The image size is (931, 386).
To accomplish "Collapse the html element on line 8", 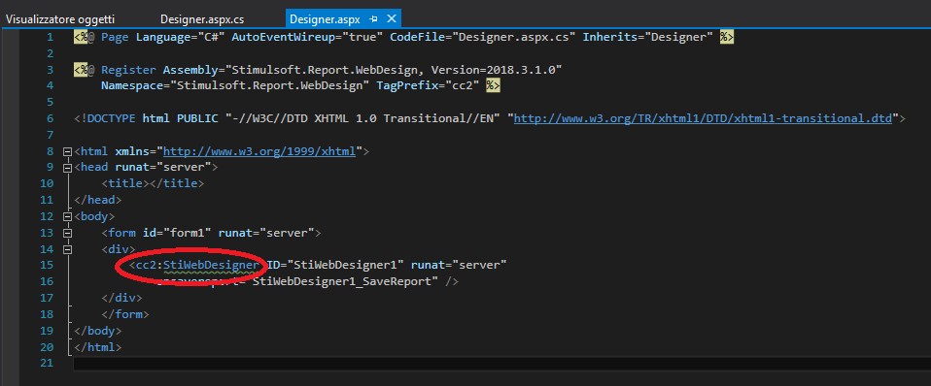I will [x=67, y=152].
